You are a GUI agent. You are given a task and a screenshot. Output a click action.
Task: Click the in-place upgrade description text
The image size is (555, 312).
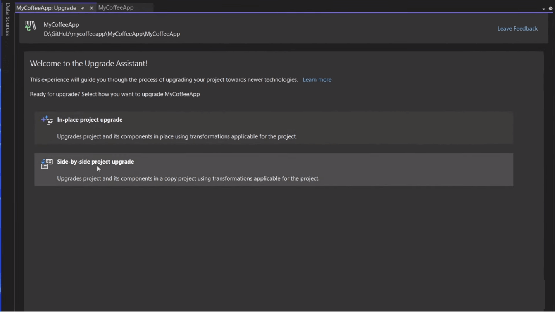[177, 136]
